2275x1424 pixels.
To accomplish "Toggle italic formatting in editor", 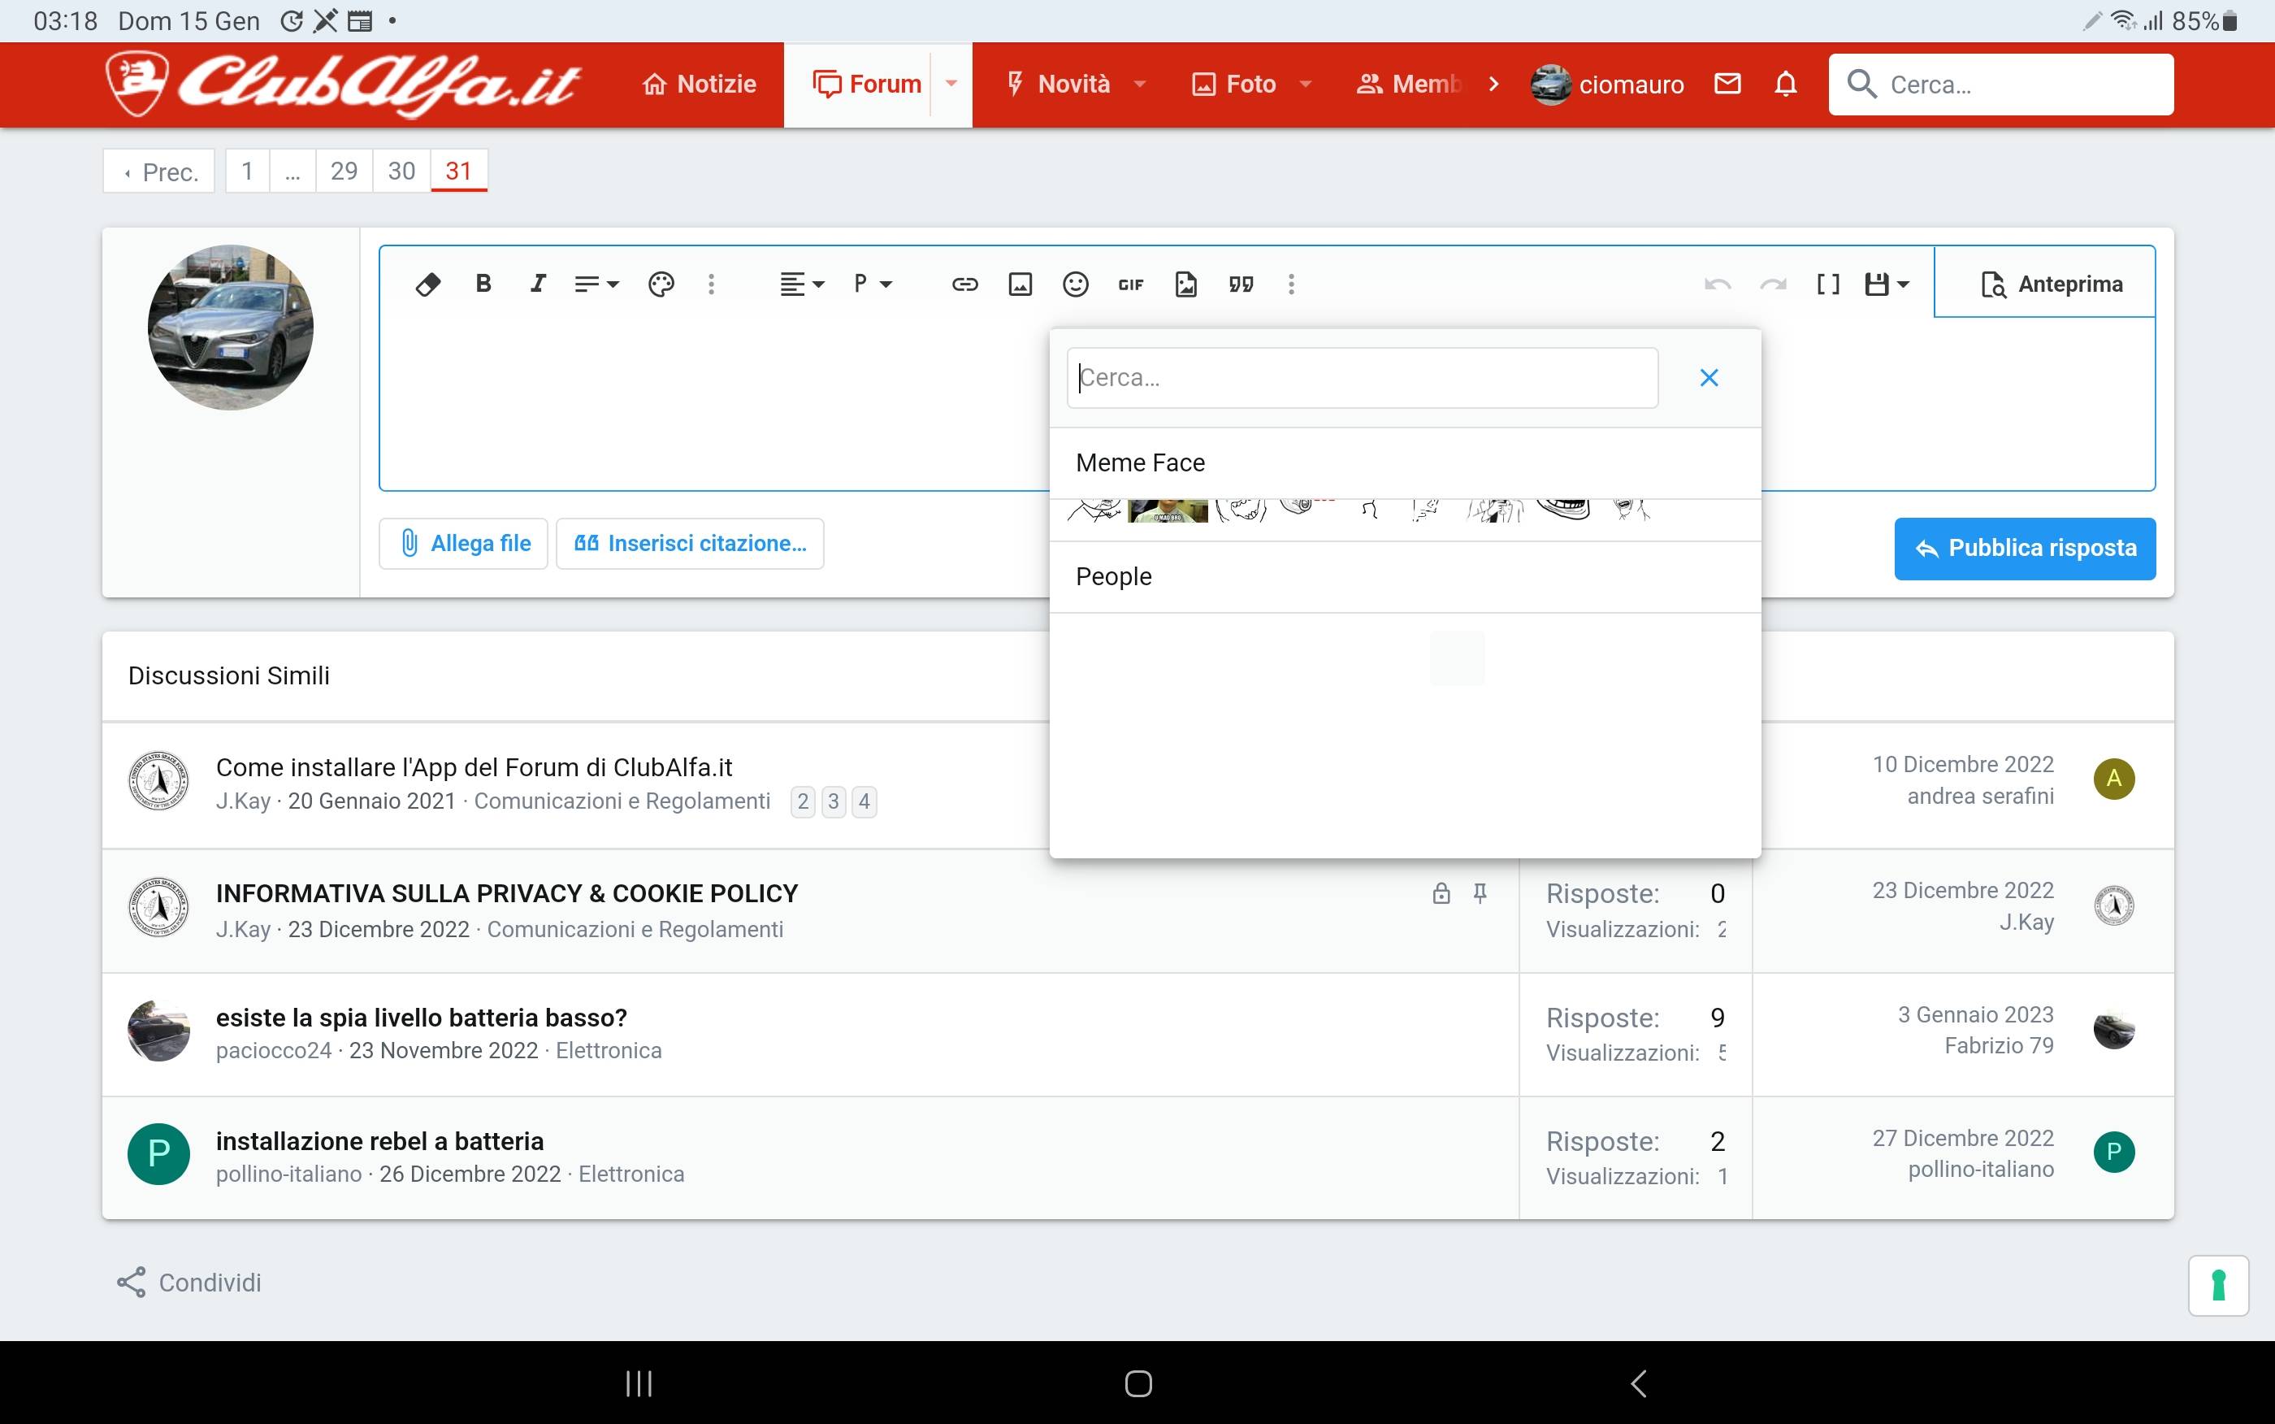I will click(537, 284).
